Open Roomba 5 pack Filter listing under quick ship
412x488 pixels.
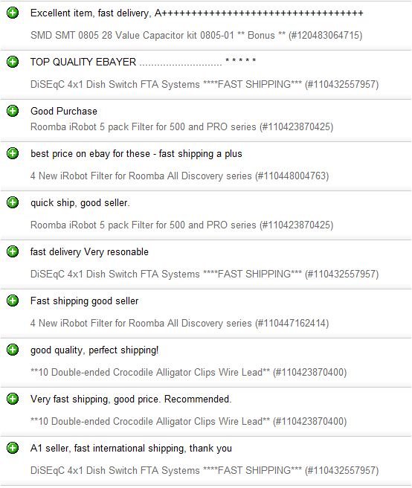(x=181, y=225)
